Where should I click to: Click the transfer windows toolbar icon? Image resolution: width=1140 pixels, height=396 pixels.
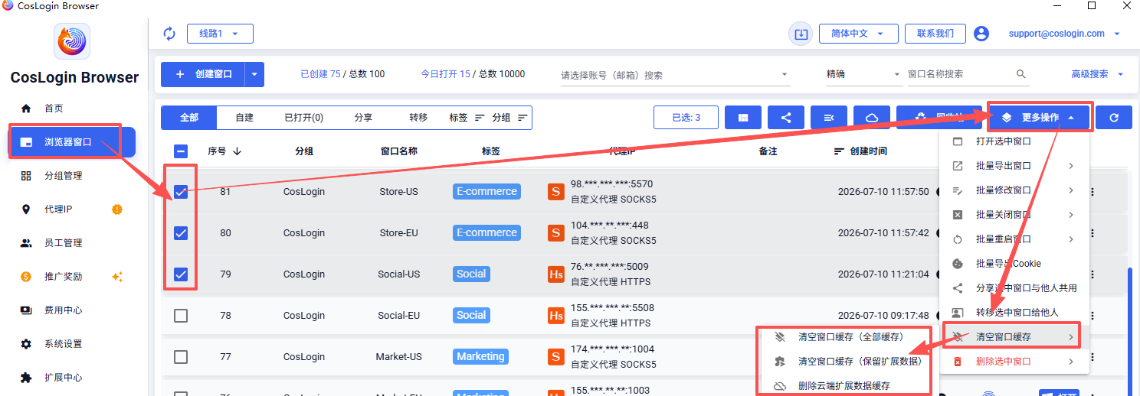coord(829,118)
